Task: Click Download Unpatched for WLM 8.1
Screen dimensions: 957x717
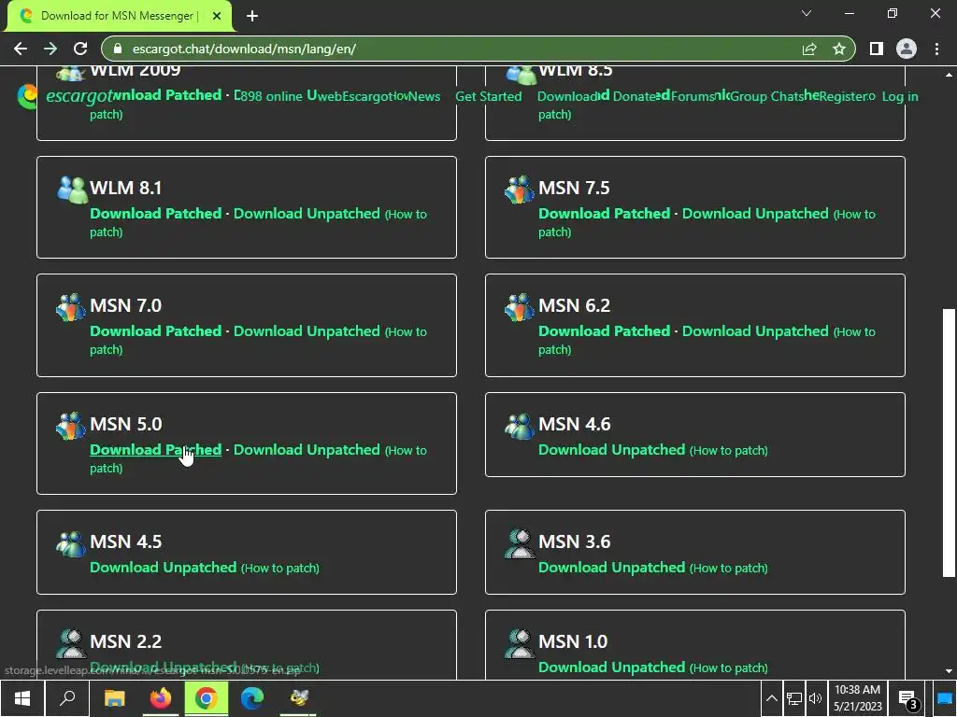Action: pyautogui.click(x=307, y=214)
